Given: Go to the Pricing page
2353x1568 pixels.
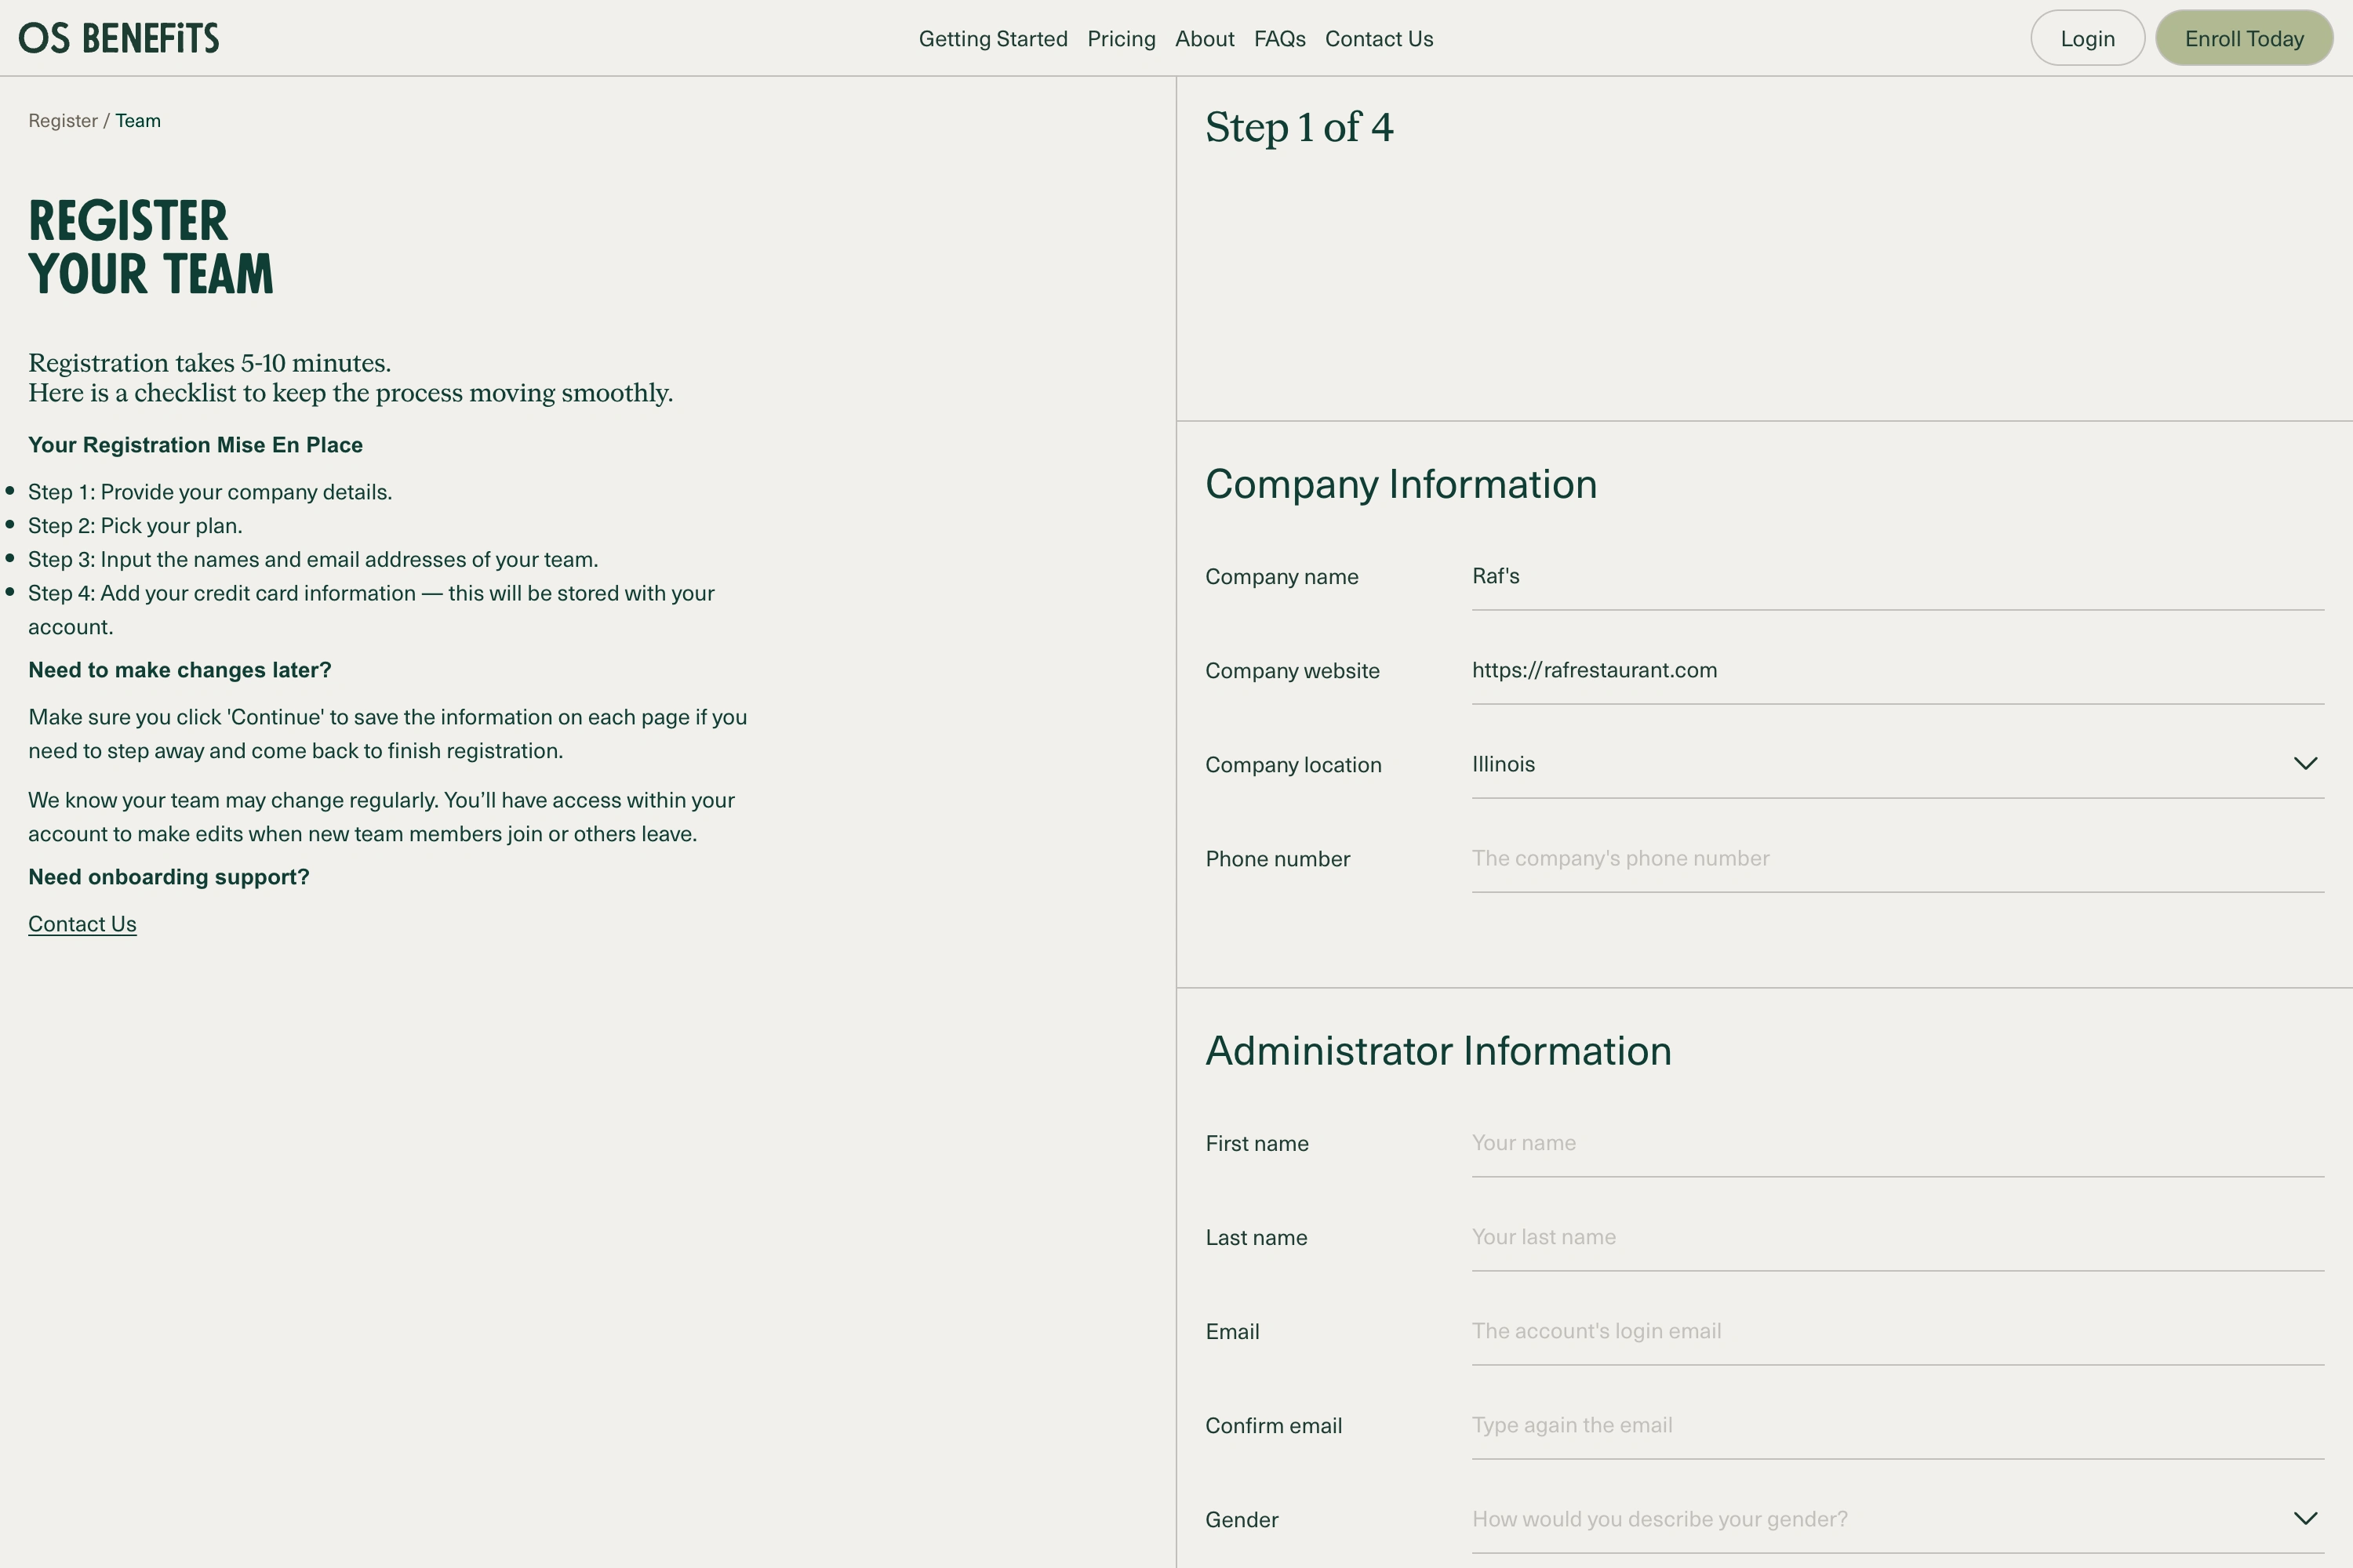Looking at the screenshot, I should pyautogui.click(x=1121, y=39).
